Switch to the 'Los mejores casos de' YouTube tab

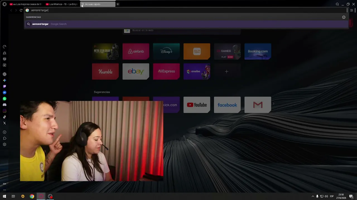[x=26, y=4]
